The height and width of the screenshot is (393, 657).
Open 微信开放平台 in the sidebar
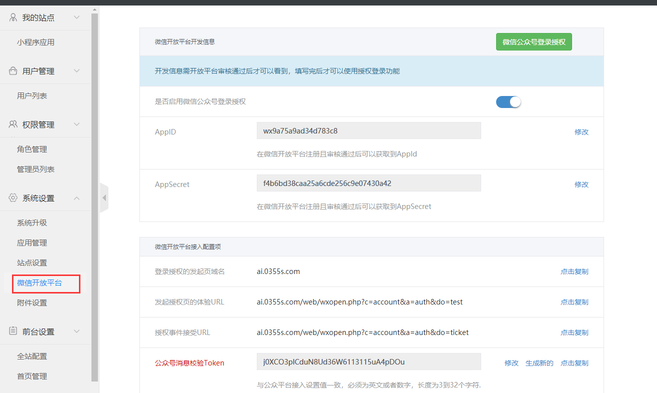pos(39,283)
